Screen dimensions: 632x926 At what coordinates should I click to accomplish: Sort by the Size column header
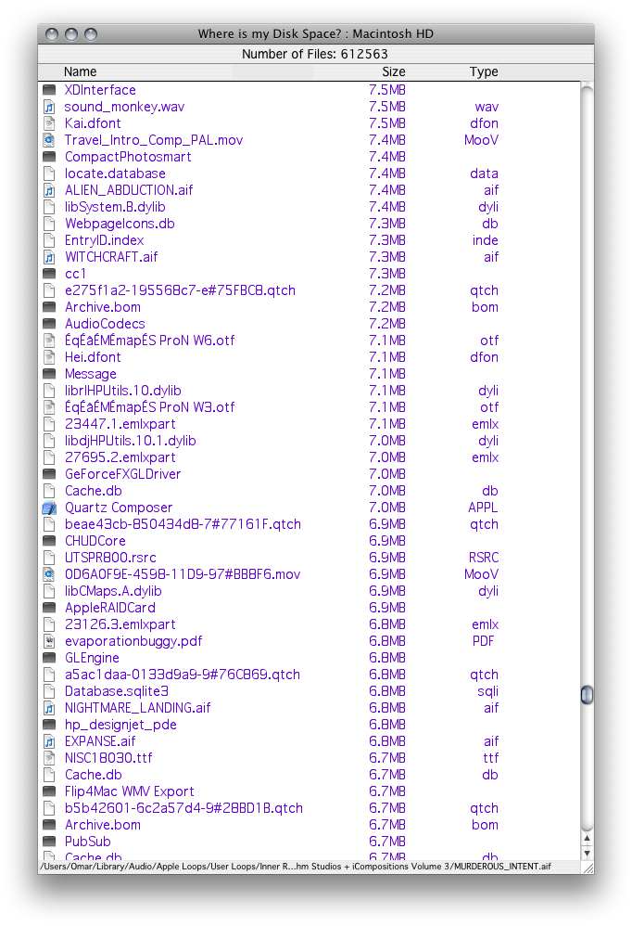point(393,72)
